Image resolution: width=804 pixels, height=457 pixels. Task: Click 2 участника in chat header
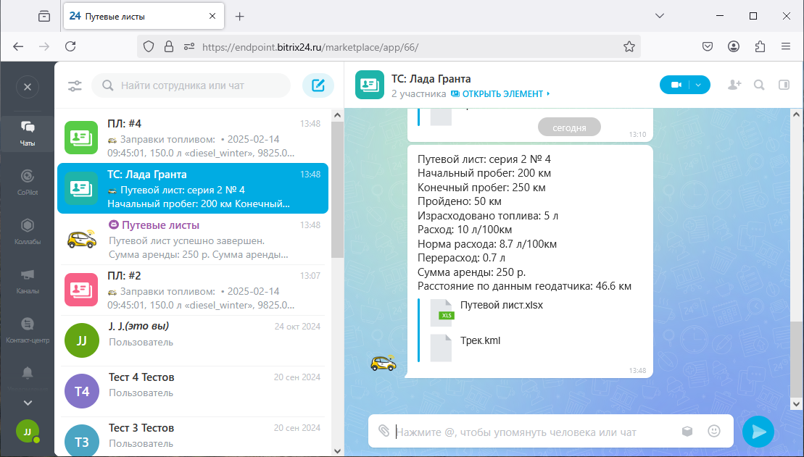click(x=418, y=93)
